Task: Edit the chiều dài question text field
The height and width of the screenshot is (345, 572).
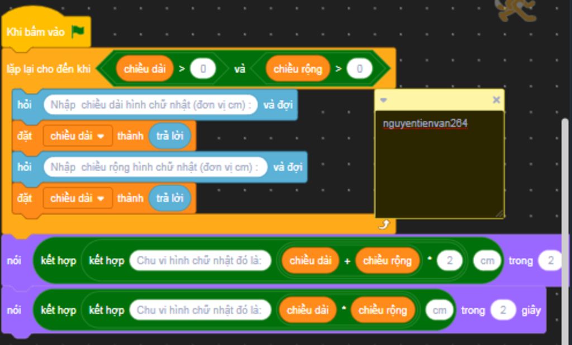Action: (x=151, y=105)
